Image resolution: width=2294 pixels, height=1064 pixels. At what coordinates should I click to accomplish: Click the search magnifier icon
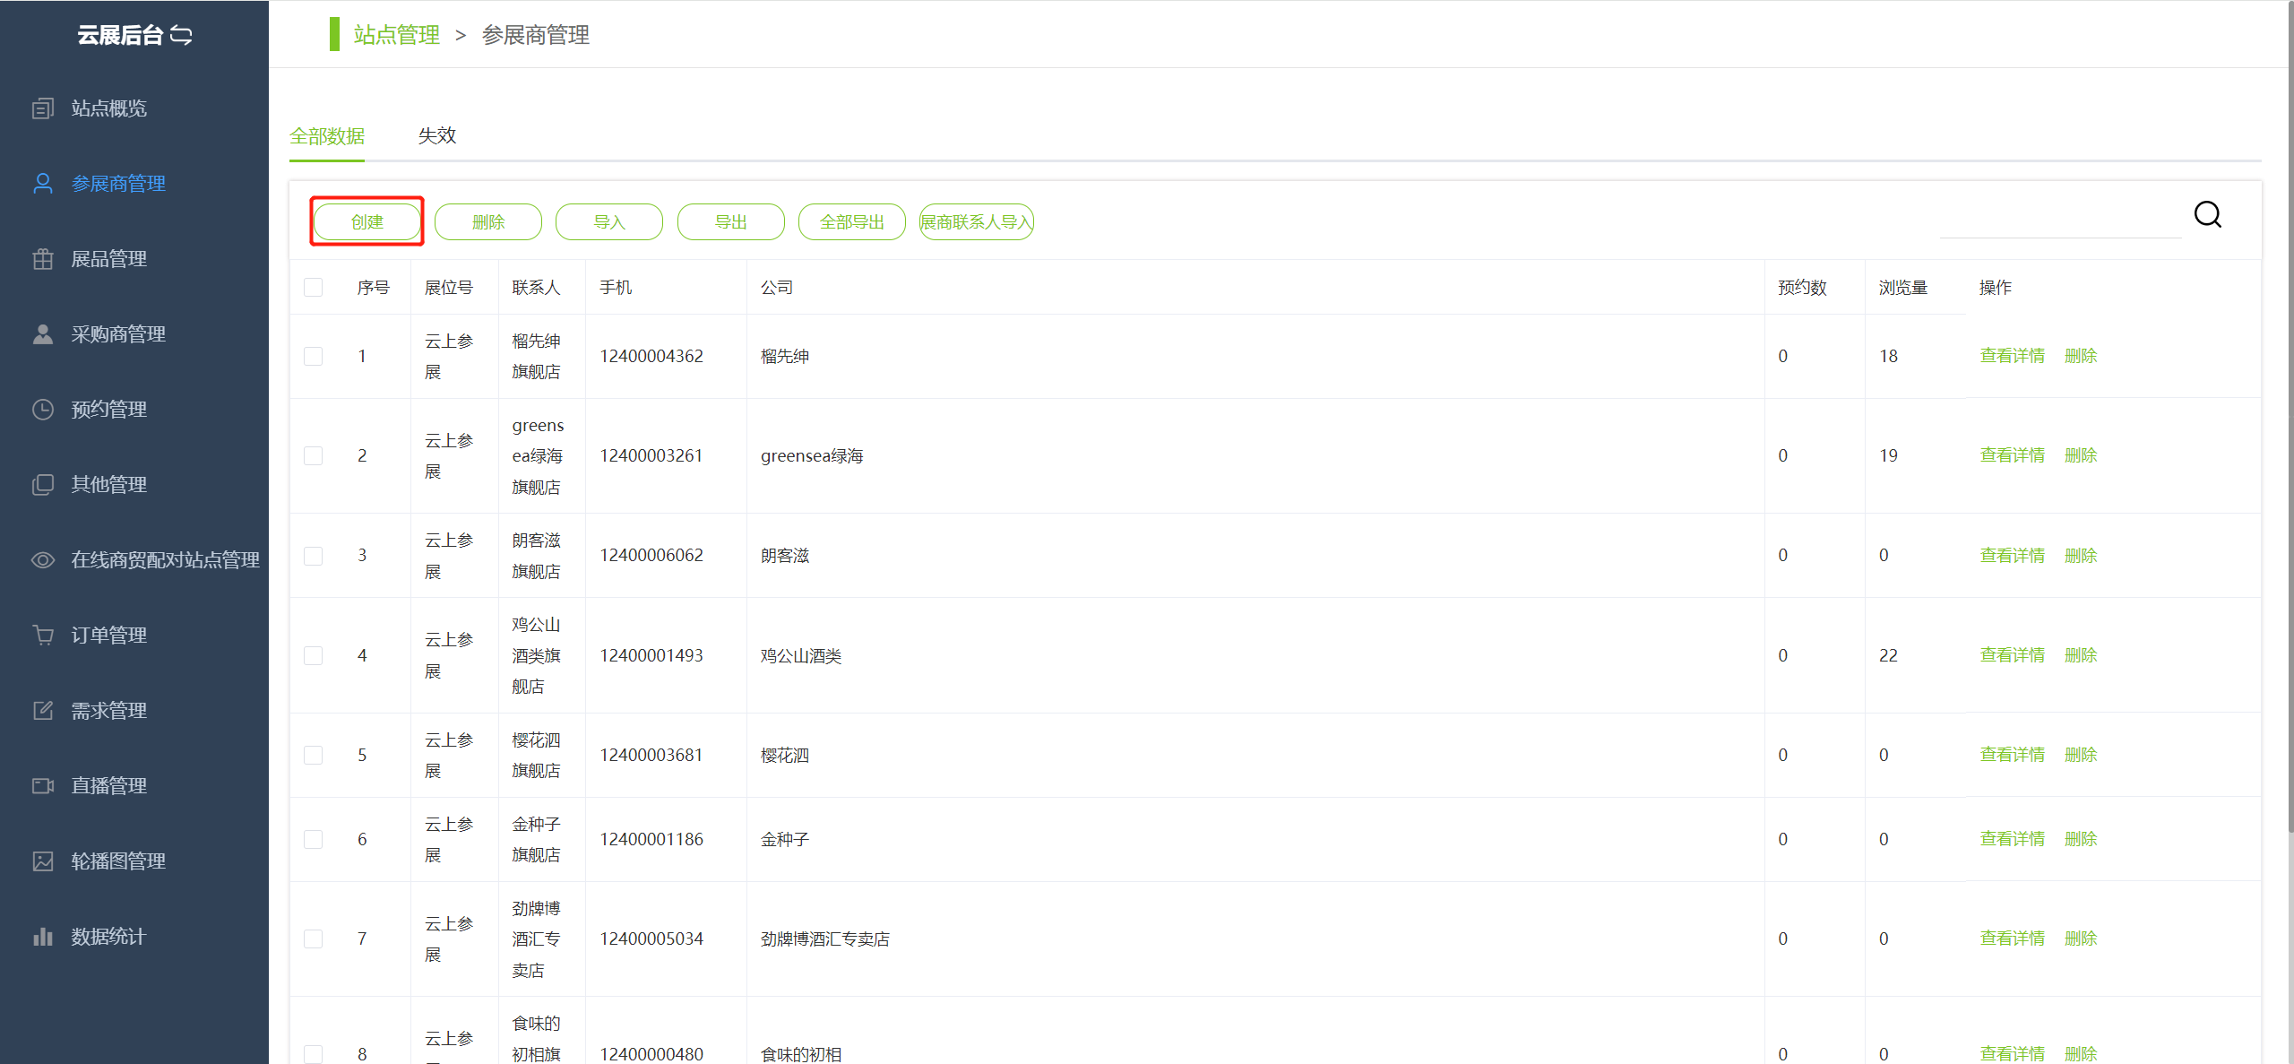[x=2207, y=215]
